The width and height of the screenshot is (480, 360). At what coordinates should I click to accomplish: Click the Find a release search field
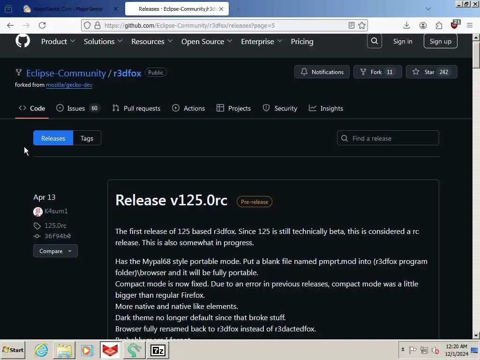point(388,138)
